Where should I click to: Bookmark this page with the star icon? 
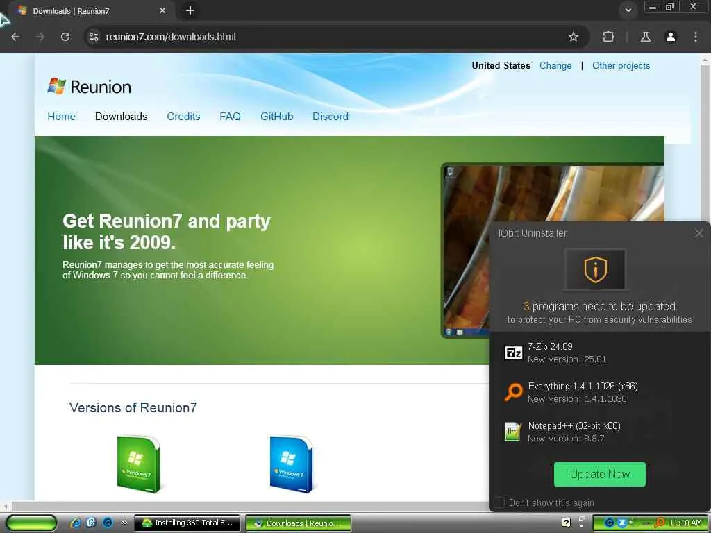573,37
